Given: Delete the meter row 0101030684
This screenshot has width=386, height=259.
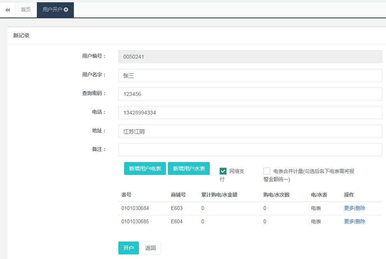Looking at the screenshot, I should [360, 208].
